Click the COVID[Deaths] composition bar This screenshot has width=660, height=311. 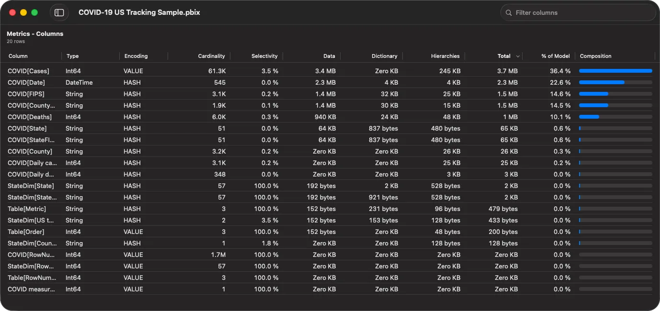(615, 117)
